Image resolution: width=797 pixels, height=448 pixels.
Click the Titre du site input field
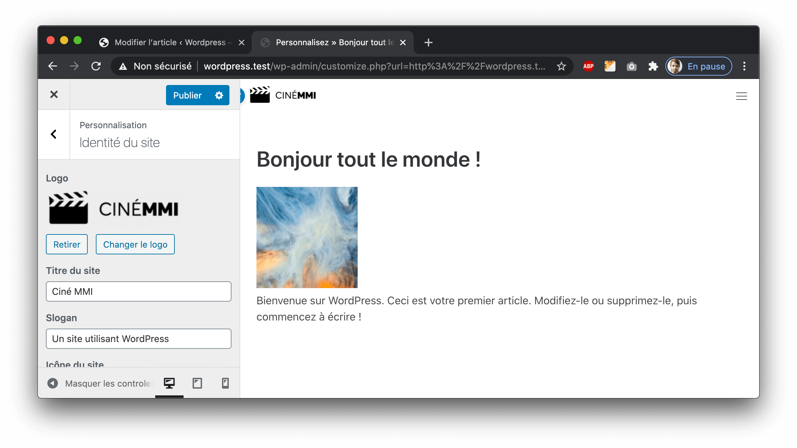(138, 291)
